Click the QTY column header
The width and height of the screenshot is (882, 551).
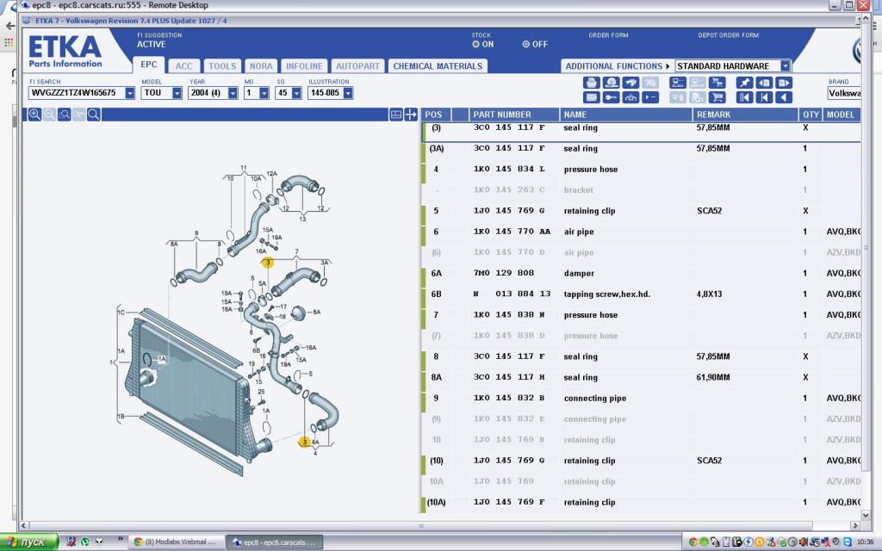[x=811, y=115]
